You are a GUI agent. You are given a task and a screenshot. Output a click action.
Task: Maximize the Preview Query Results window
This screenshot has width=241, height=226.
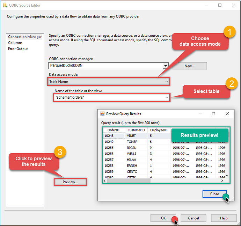(213, 114)
